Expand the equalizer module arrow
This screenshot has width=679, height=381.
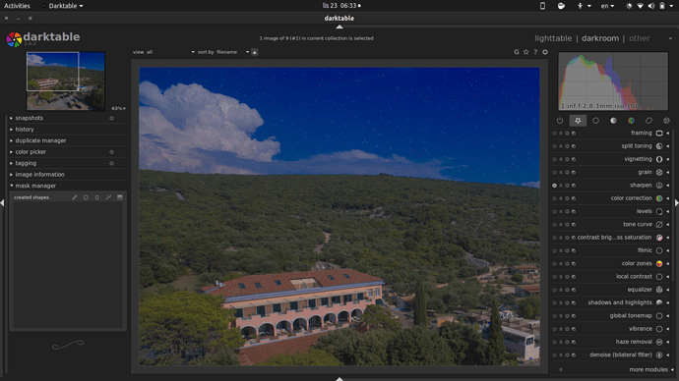668,290
